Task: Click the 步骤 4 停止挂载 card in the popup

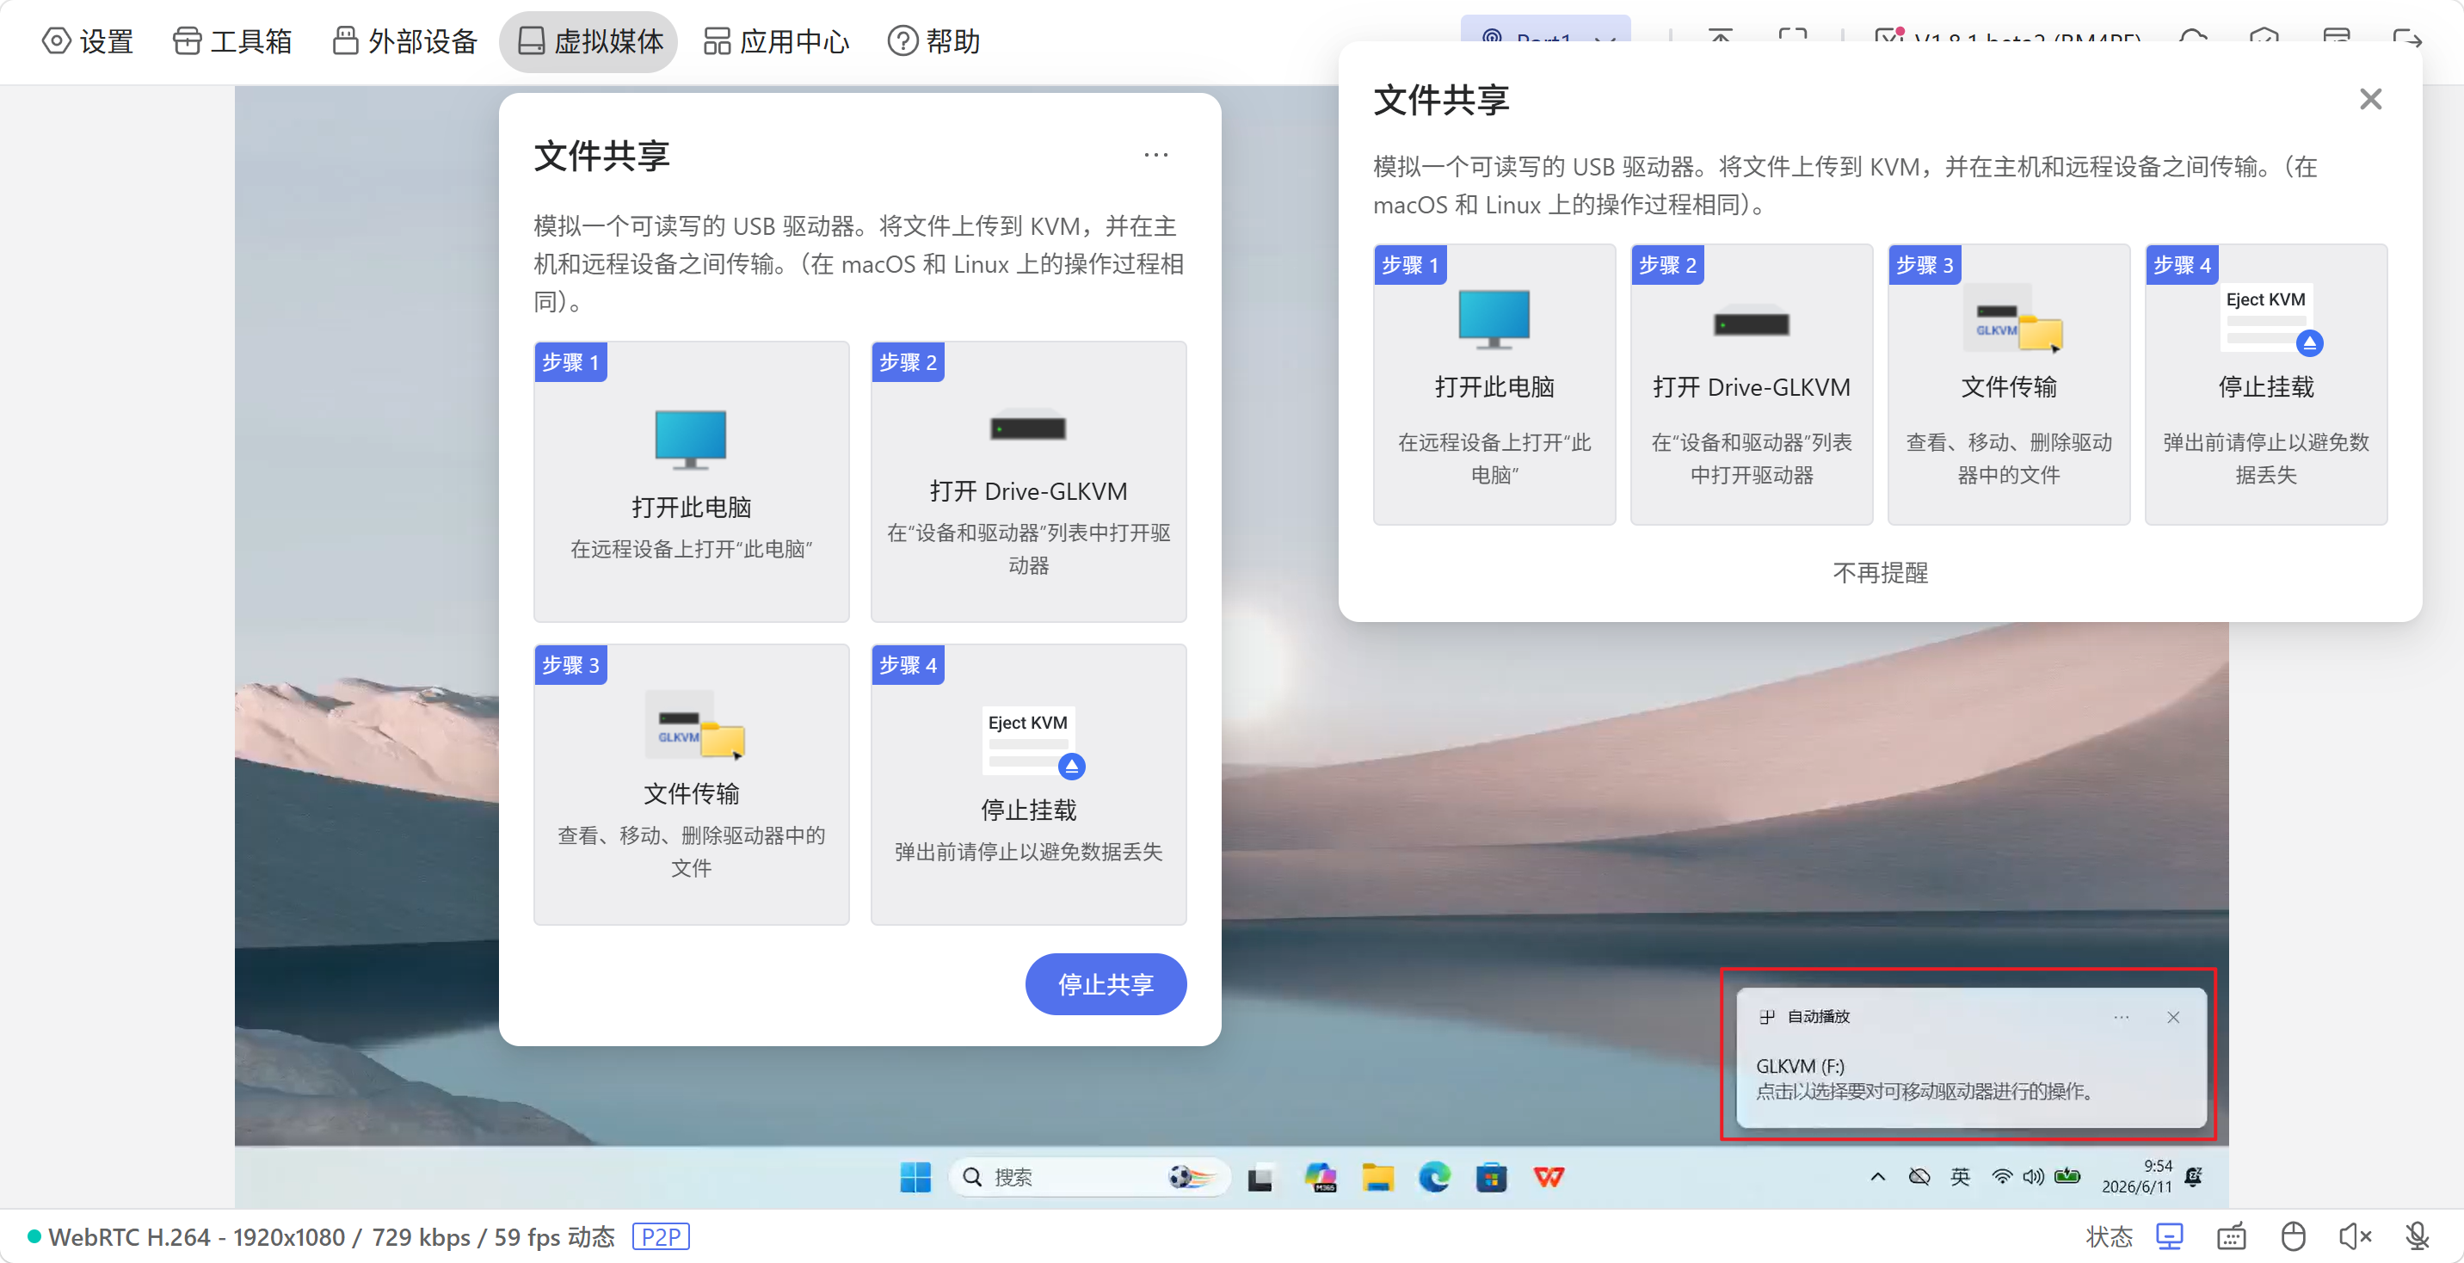Action: [2266, 384]
